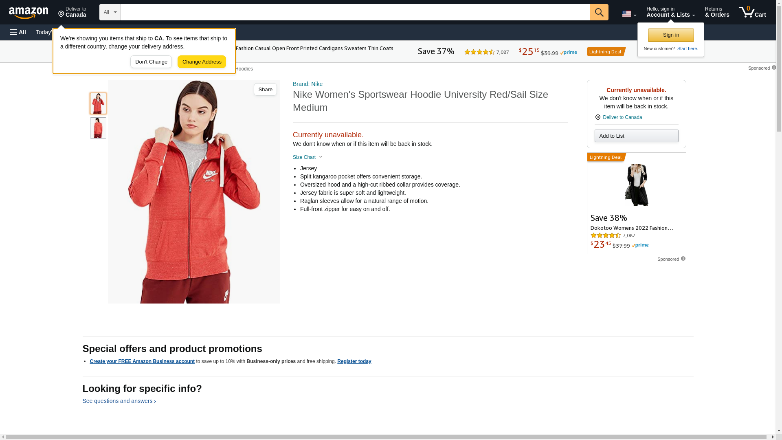
Task: Click Deliver to Canada location icon in header
Action: click(61, 14)
